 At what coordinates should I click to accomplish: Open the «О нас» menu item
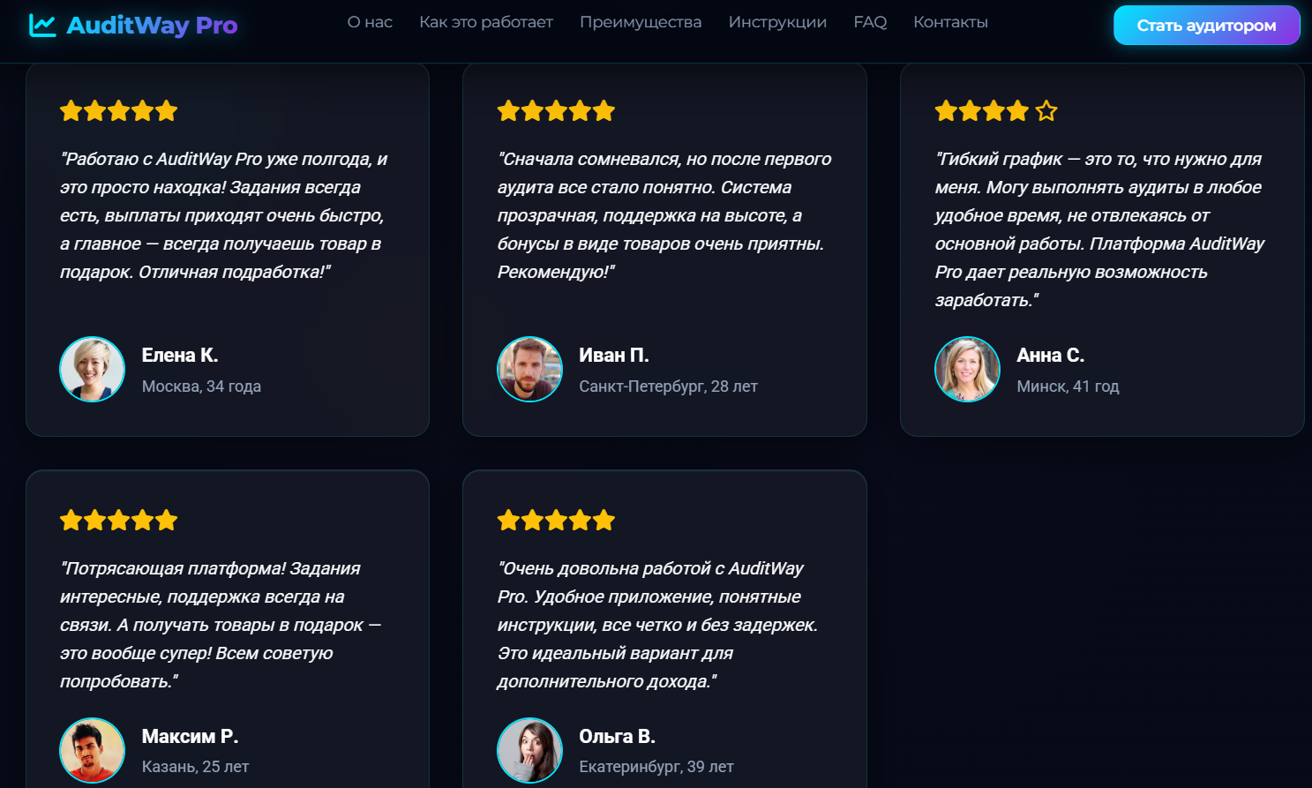(x=370, y=22)
